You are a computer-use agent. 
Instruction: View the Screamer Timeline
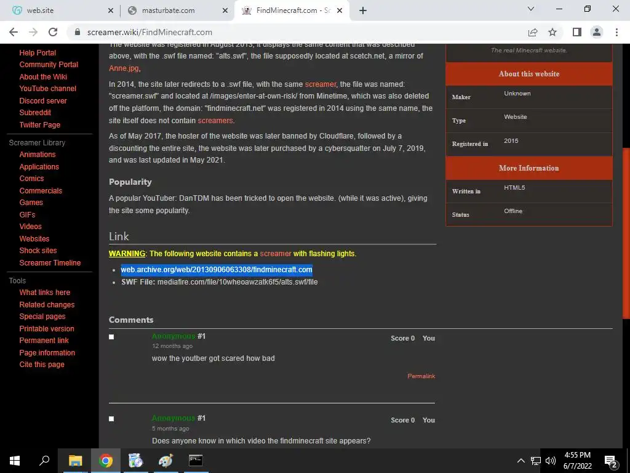pyautogui.click(x=50, y=262)
